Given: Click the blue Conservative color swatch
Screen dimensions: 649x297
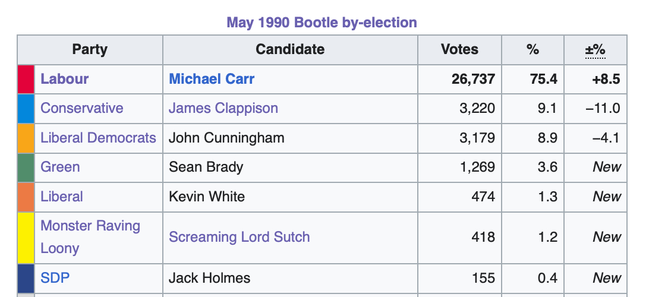Looking at the screenshot, I should 26,108.
